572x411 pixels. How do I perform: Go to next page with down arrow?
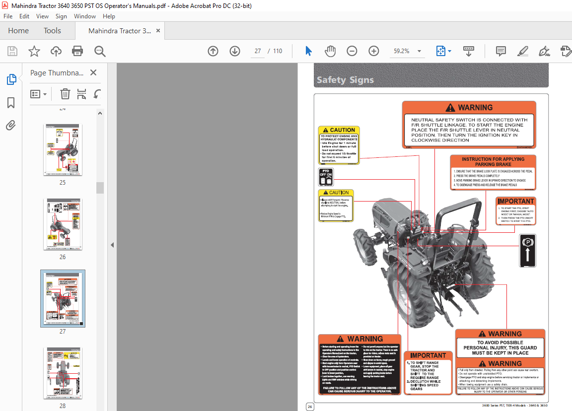(235, 51)
